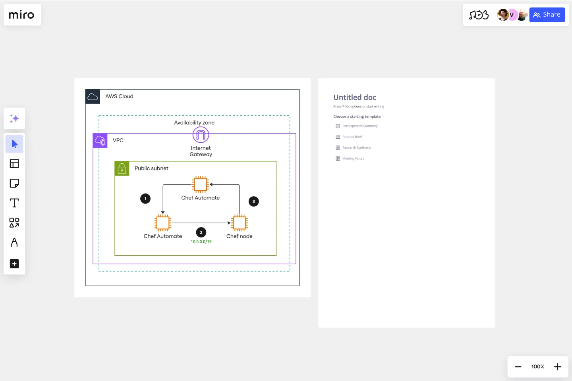Click the Availability zone label
This screenshot has width=572, height=381.
click(194, 123)
